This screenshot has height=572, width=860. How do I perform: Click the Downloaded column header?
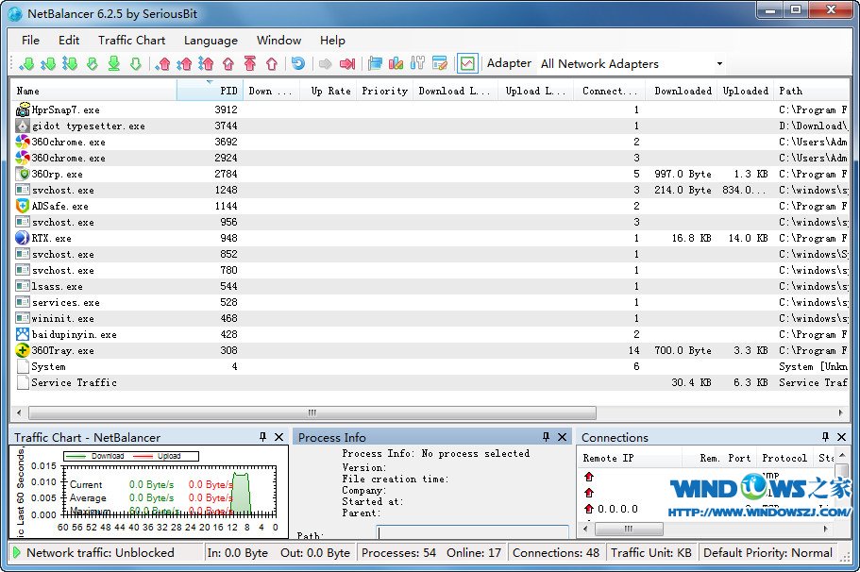tap(683, 91)
